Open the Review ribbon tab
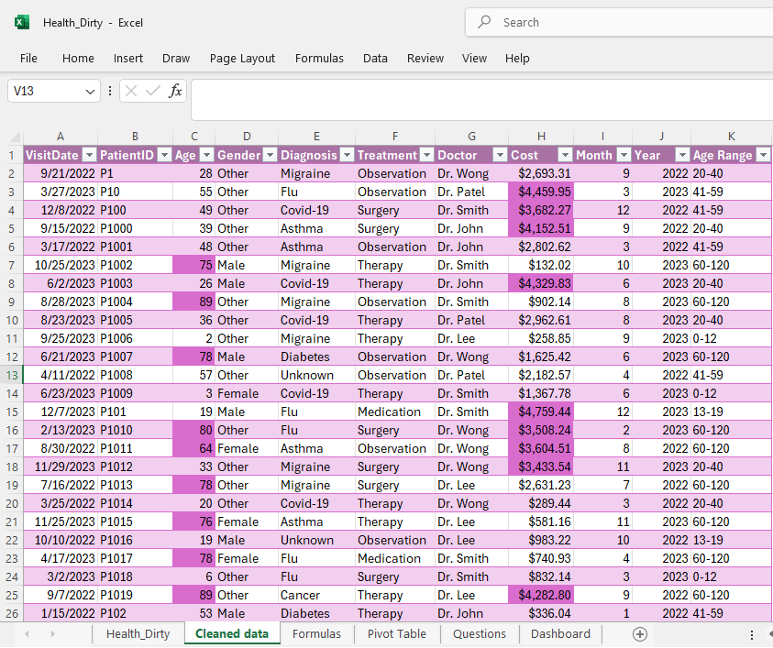This screenshot has height=648, width=773. coord(425,58)
